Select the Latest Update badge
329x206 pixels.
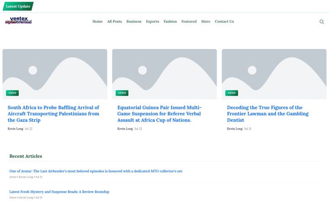[x=18, y=6]
